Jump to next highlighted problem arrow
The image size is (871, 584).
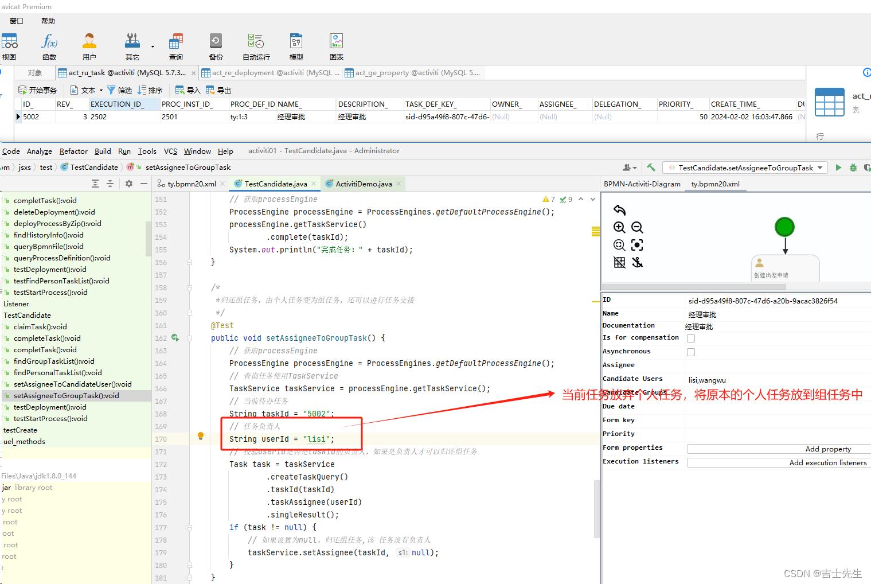click(593, 199)
